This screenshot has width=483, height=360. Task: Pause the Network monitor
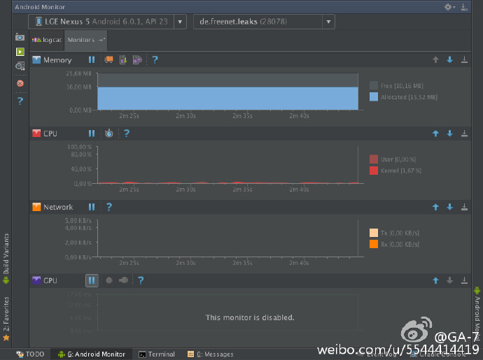[x=92, y=207]
